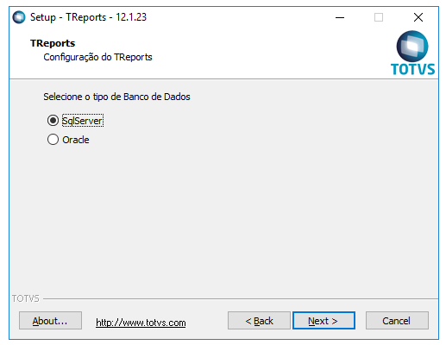Viewport: 446px width, 345px height.
Task: Close the TReports Setup dialog
Action: click(418, 17)
